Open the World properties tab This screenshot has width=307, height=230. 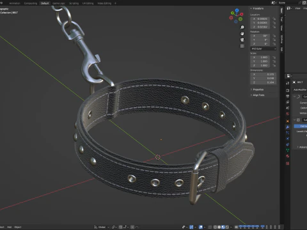288,114
